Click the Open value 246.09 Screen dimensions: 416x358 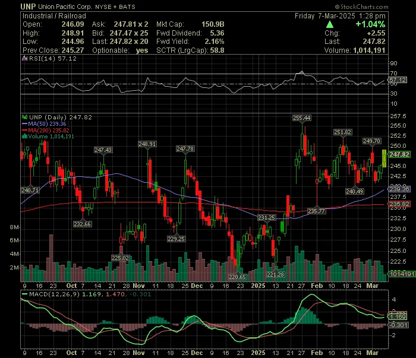point(73,24)
